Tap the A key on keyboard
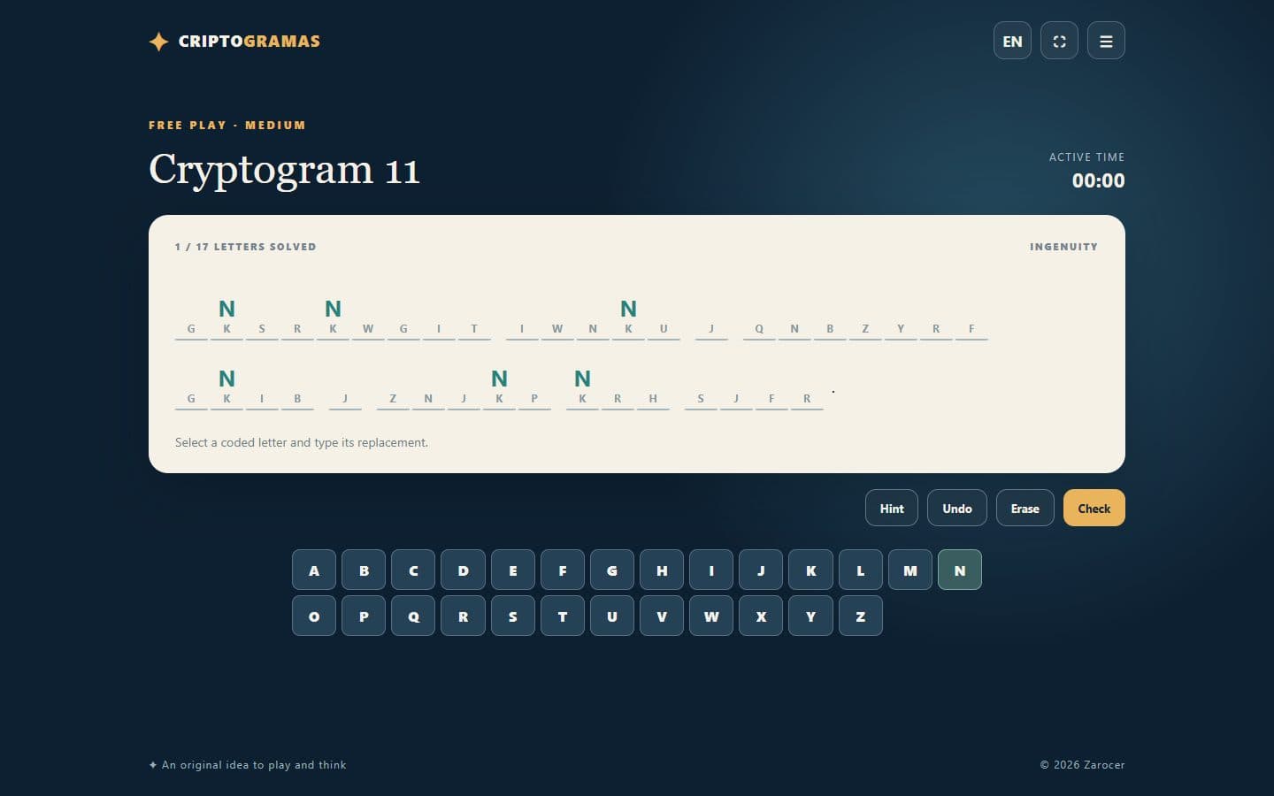 tap(314, 570)
